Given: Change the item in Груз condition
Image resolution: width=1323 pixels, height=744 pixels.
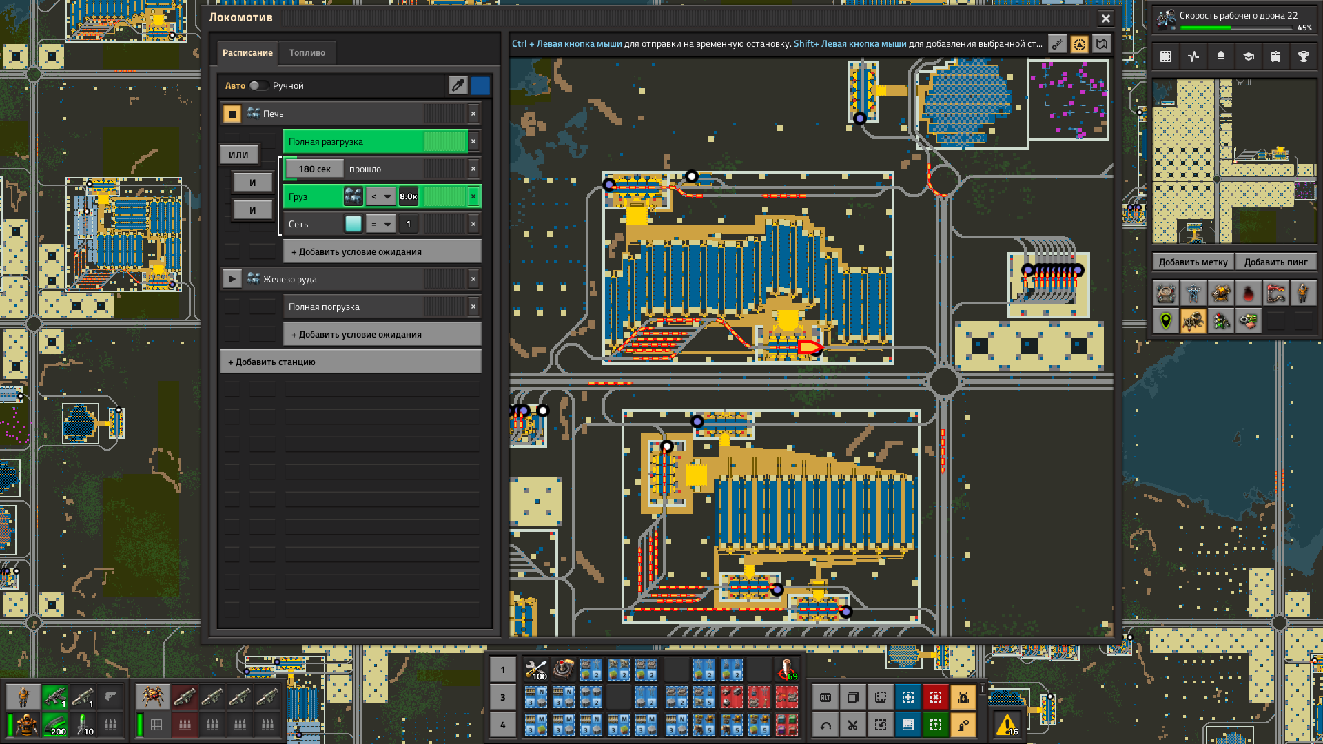Looking at the screenshot, I should pyautogui.click(x=353, y=196).
